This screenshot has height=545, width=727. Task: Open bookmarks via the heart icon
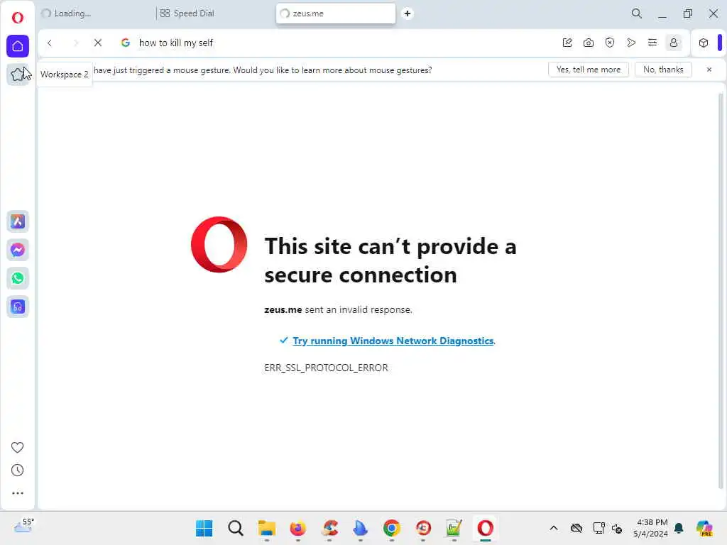point(17,447)
